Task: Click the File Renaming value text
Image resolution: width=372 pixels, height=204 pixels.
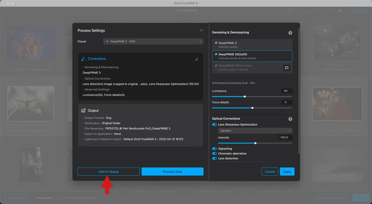Action: (138, 128)
